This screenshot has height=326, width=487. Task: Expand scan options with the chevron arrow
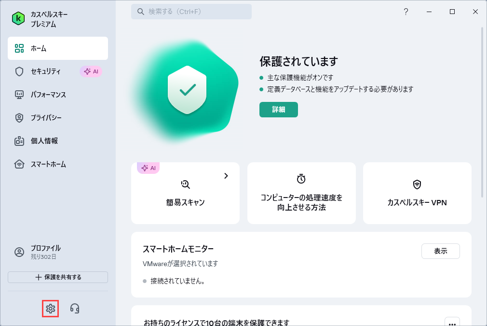226,176
